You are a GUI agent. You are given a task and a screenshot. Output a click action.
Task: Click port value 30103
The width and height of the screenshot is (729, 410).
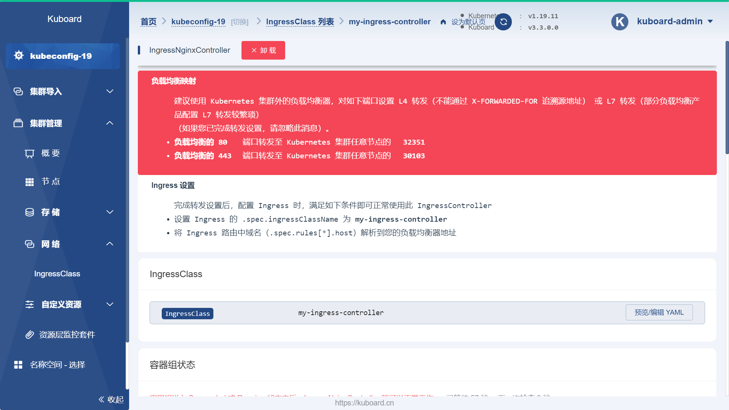tap(414, 156)
